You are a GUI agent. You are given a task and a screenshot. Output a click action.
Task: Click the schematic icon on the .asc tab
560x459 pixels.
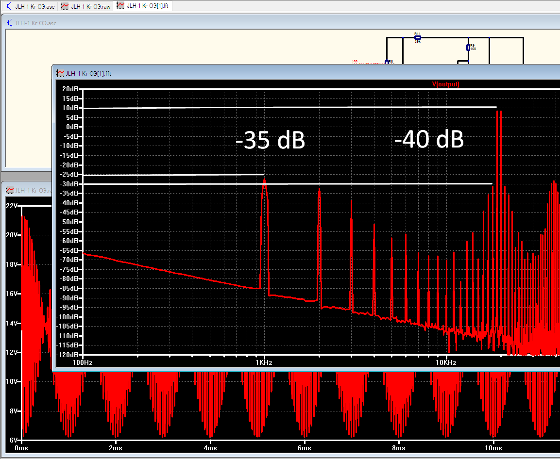pyautogui.click(x=9, y=6)
